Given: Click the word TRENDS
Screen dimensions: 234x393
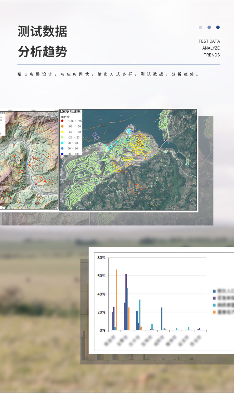Looking at the screenshot, I should click(x=212, y=55).
